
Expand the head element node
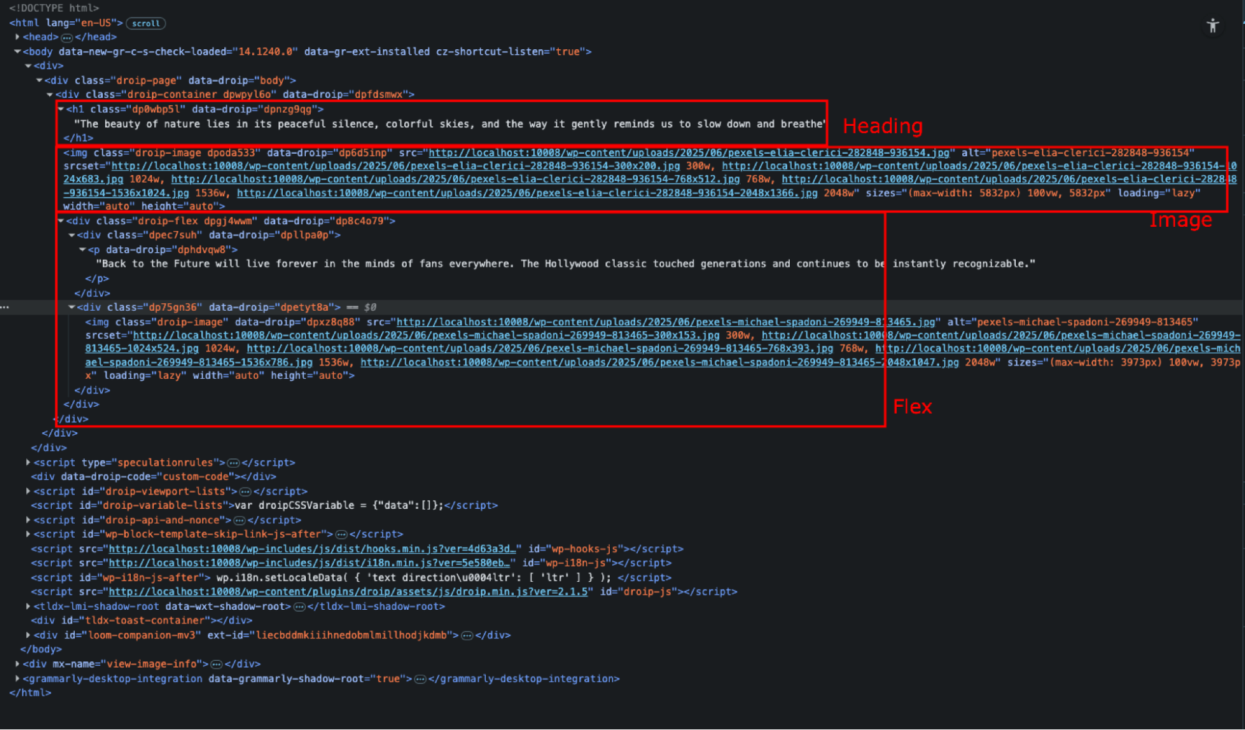pyautogui.click(x=17, y=37)
